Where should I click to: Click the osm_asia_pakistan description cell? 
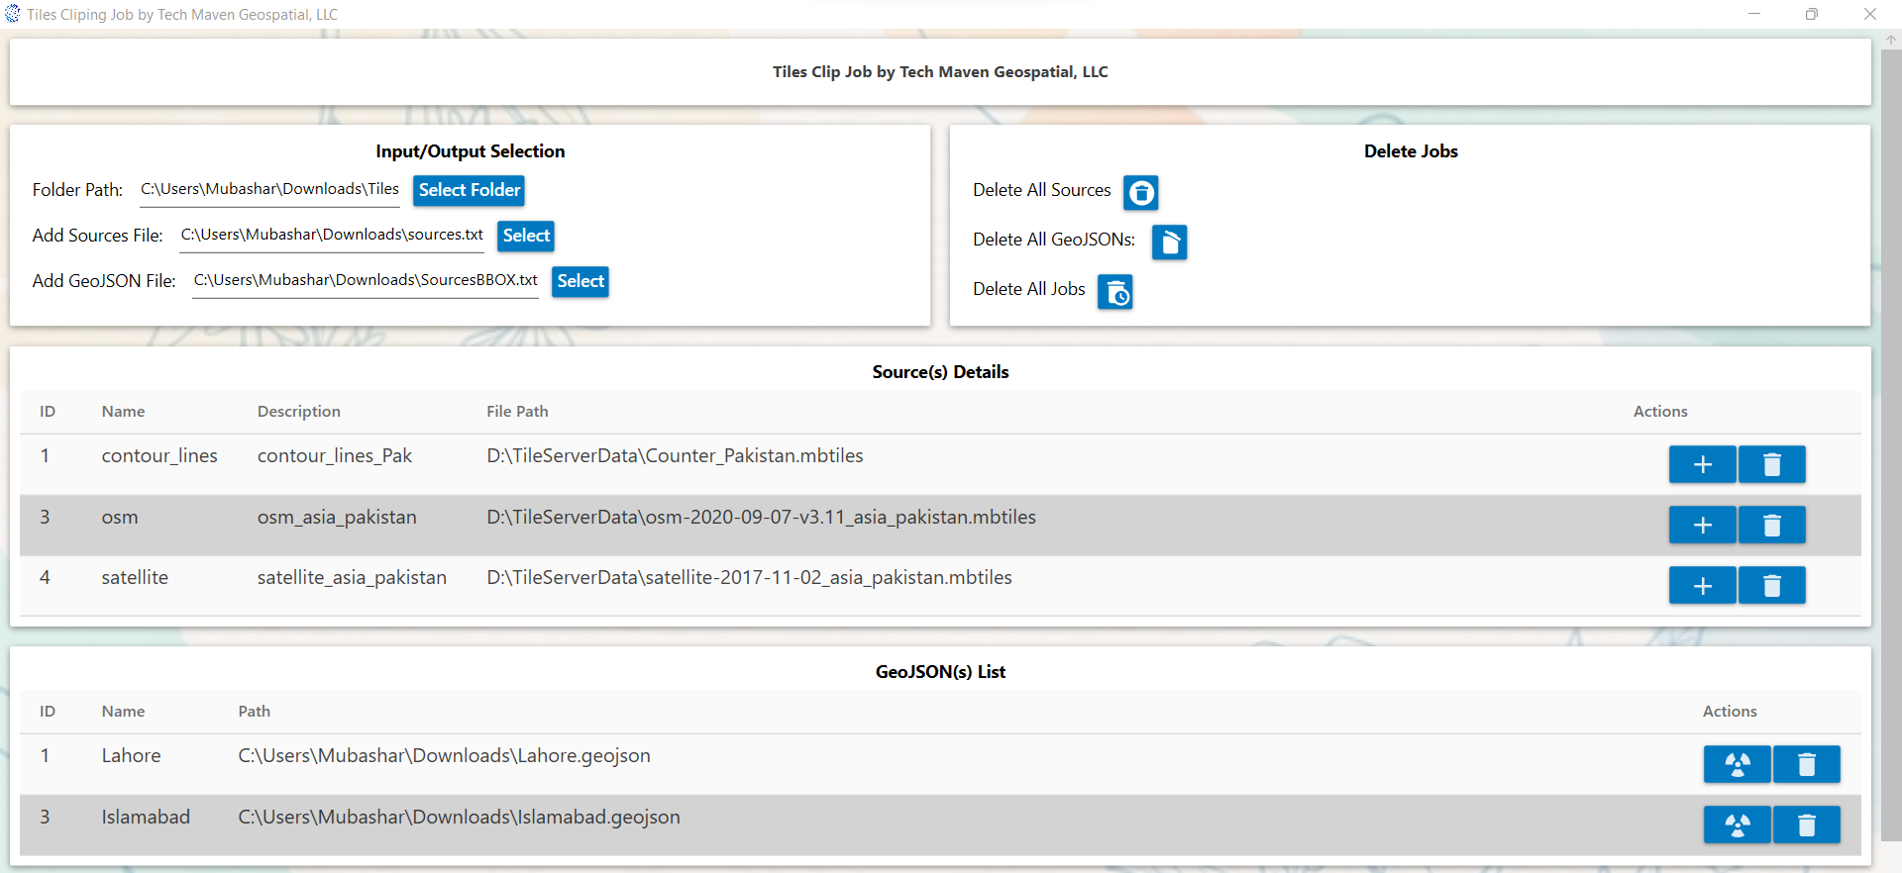[x=337, y=518]
